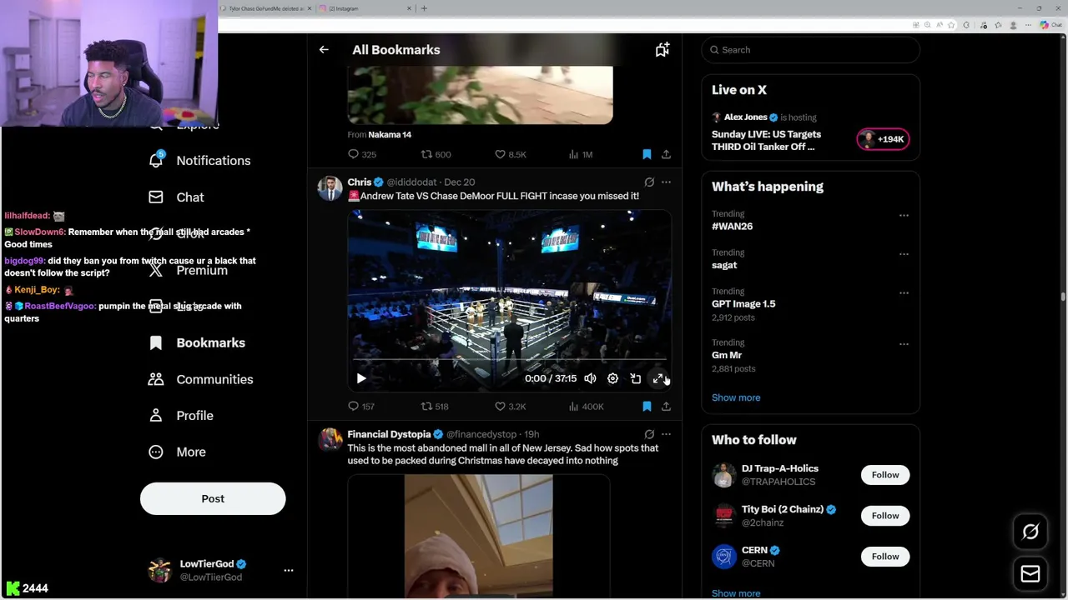Image resolution: width=1068 pixels, height=600 pixels.
Task: Join Alex Jones live +194K listeners
Action: (x=883, y=139)
